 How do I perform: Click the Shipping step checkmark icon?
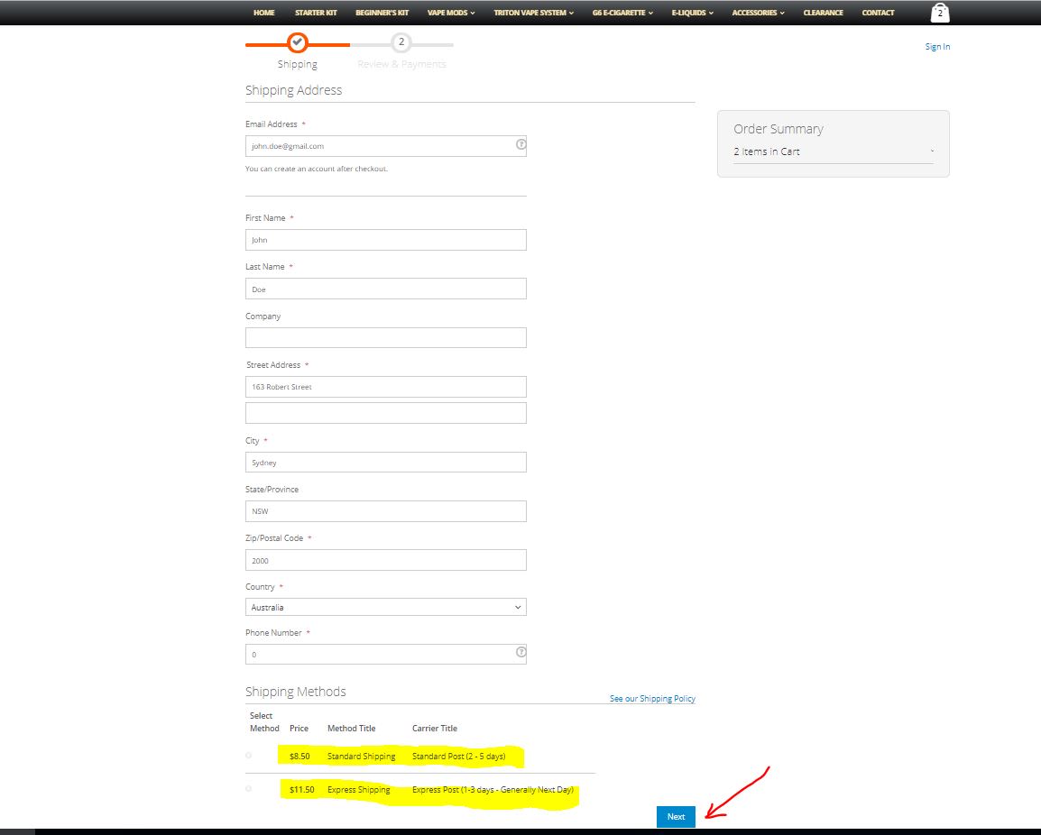[297, 42]
